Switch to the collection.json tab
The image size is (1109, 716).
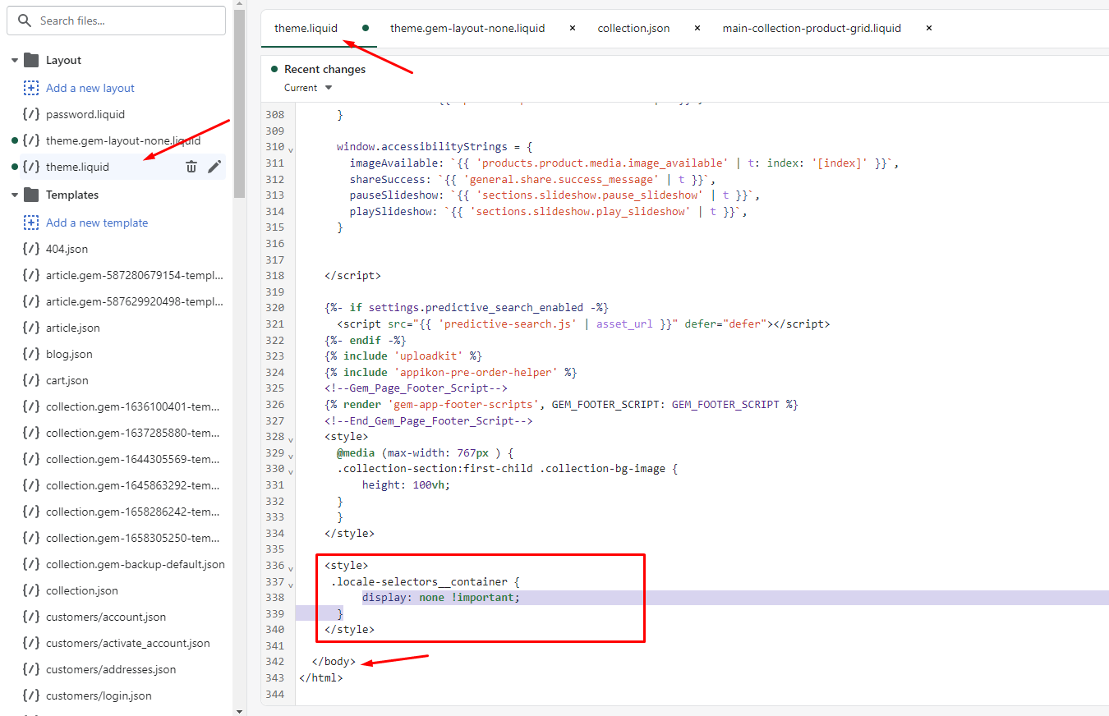point(633,28)
